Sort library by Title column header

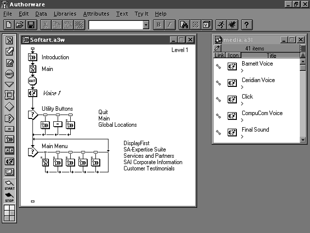tap(271, 55)
